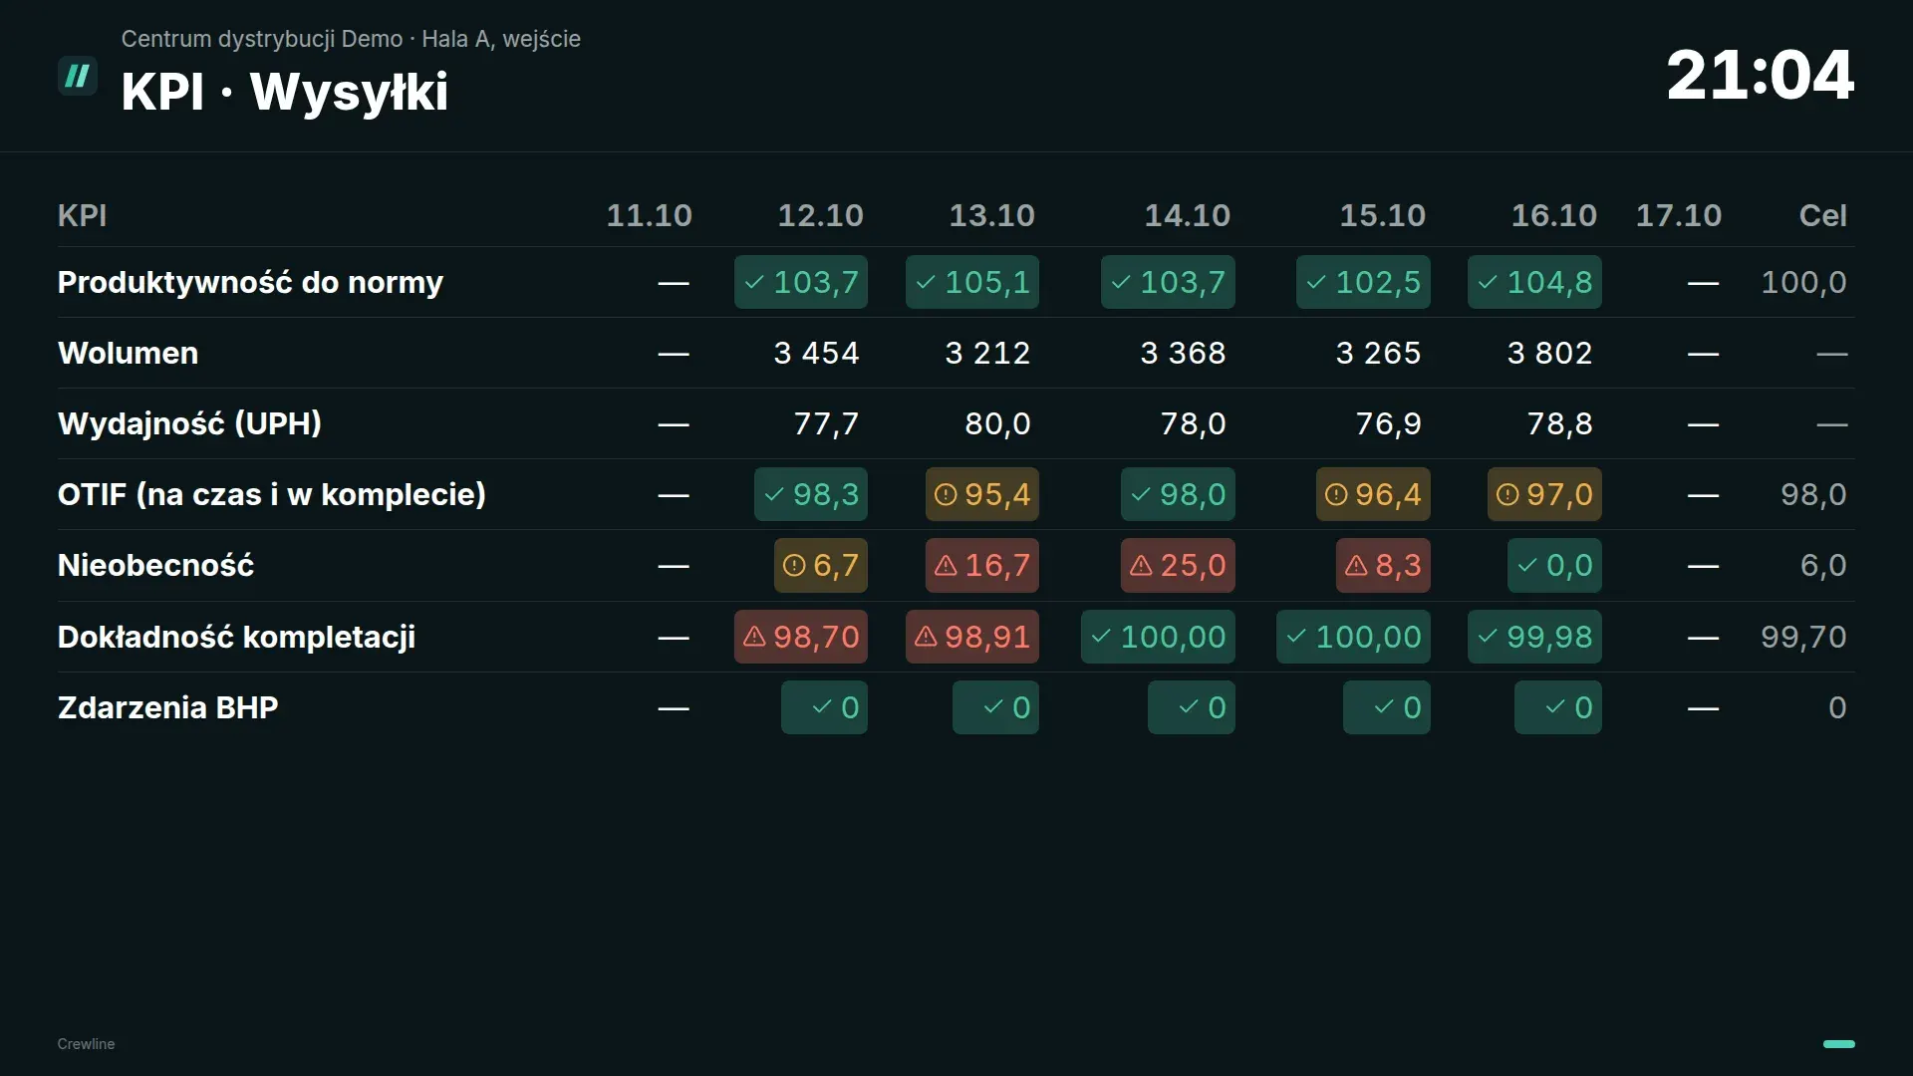
Task: Select the UPH value 76,9
Action: click(1388, 423)
